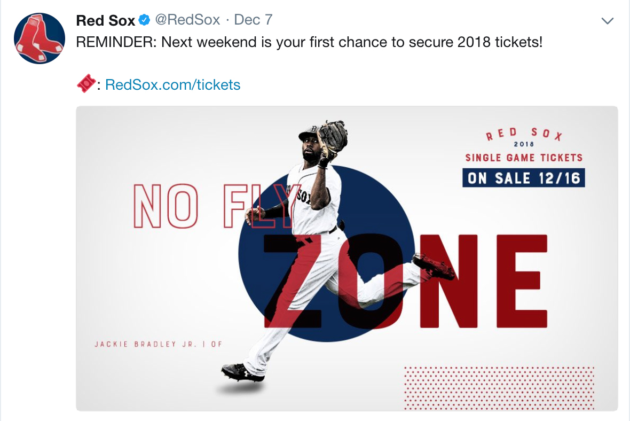630x421 pixels.
Task: Open the @RedSox handle
Action: (187, 20)
